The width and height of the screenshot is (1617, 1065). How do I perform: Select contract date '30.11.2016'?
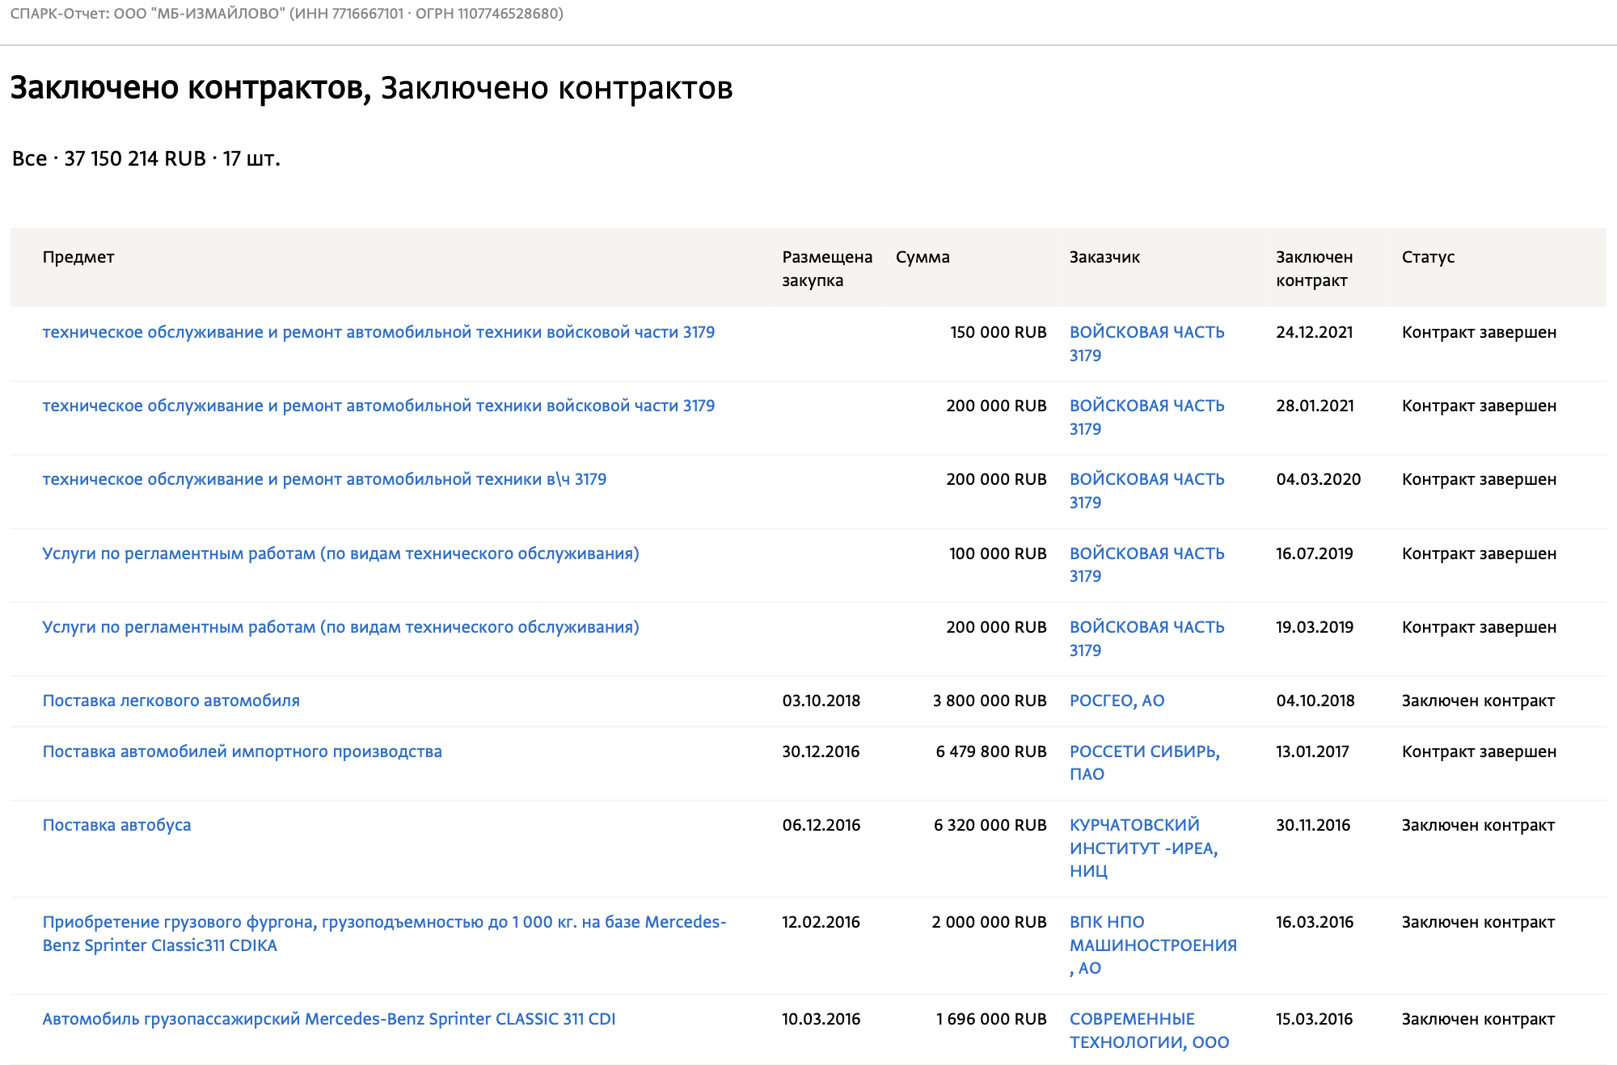1314,825
